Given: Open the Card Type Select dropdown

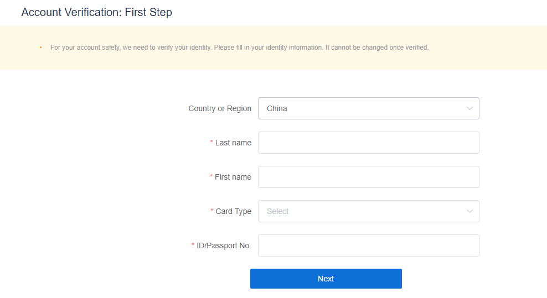Looking at the screenshot, I should pyautogui.click(x=360, y=211).
